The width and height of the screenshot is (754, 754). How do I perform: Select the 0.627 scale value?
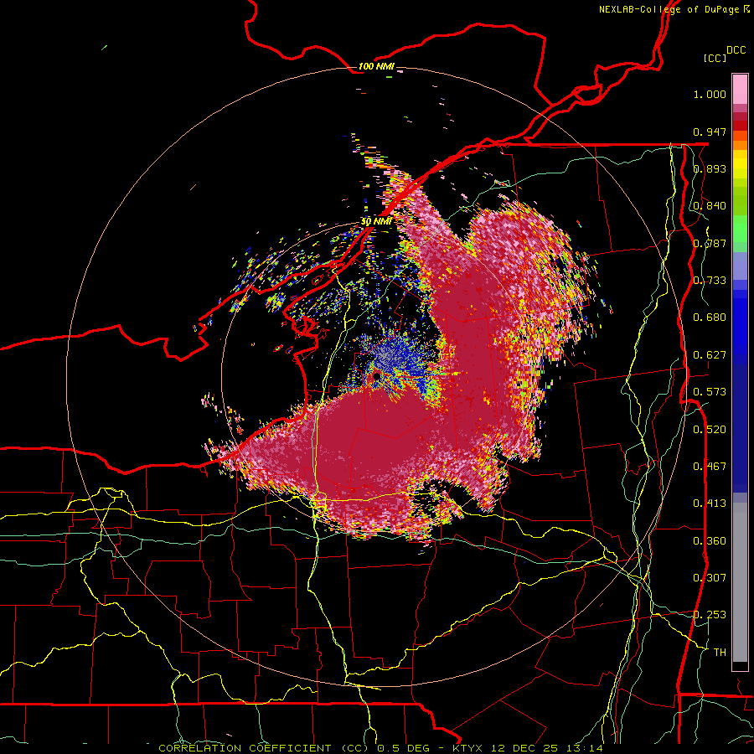(x=710, y=355)
